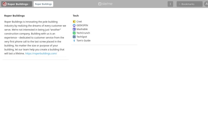The height and width of the screenshot is (138, 208).
Task: Click the Bookmarks search field
Action: coord(190,4)
